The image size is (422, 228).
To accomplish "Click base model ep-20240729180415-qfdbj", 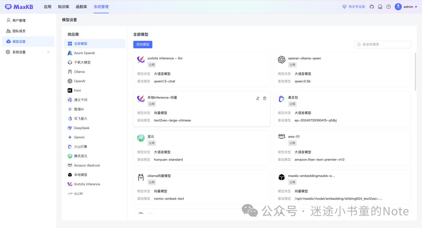I will [x=315, y=120].
